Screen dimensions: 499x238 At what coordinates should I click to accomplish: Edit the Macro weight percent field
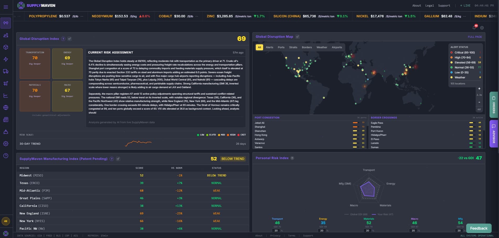point(413,231)
